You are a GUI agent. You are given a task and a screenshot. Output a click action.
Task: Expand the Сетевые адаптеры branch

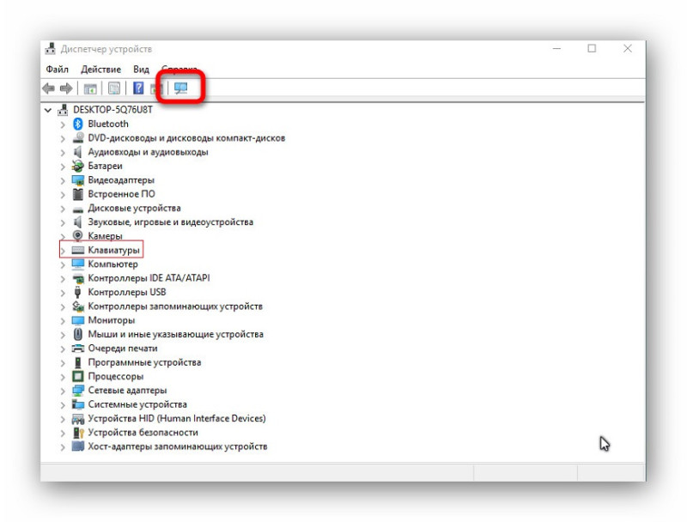[x=63, y=391]
